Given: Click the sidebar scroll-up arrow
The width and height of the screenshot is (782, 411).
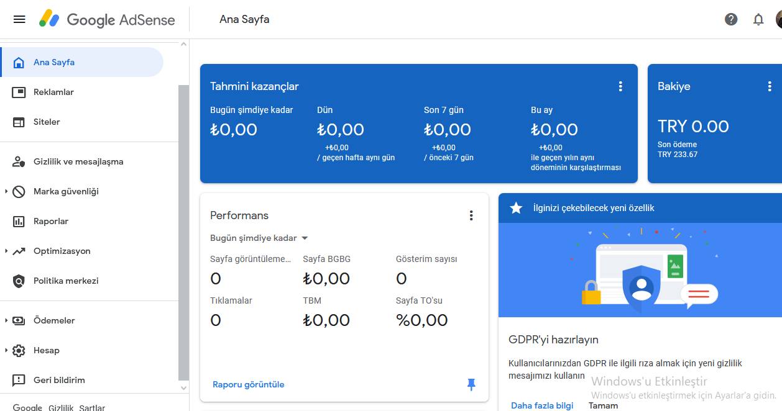Looking at the screenshot, I should [x=183, y=44].
